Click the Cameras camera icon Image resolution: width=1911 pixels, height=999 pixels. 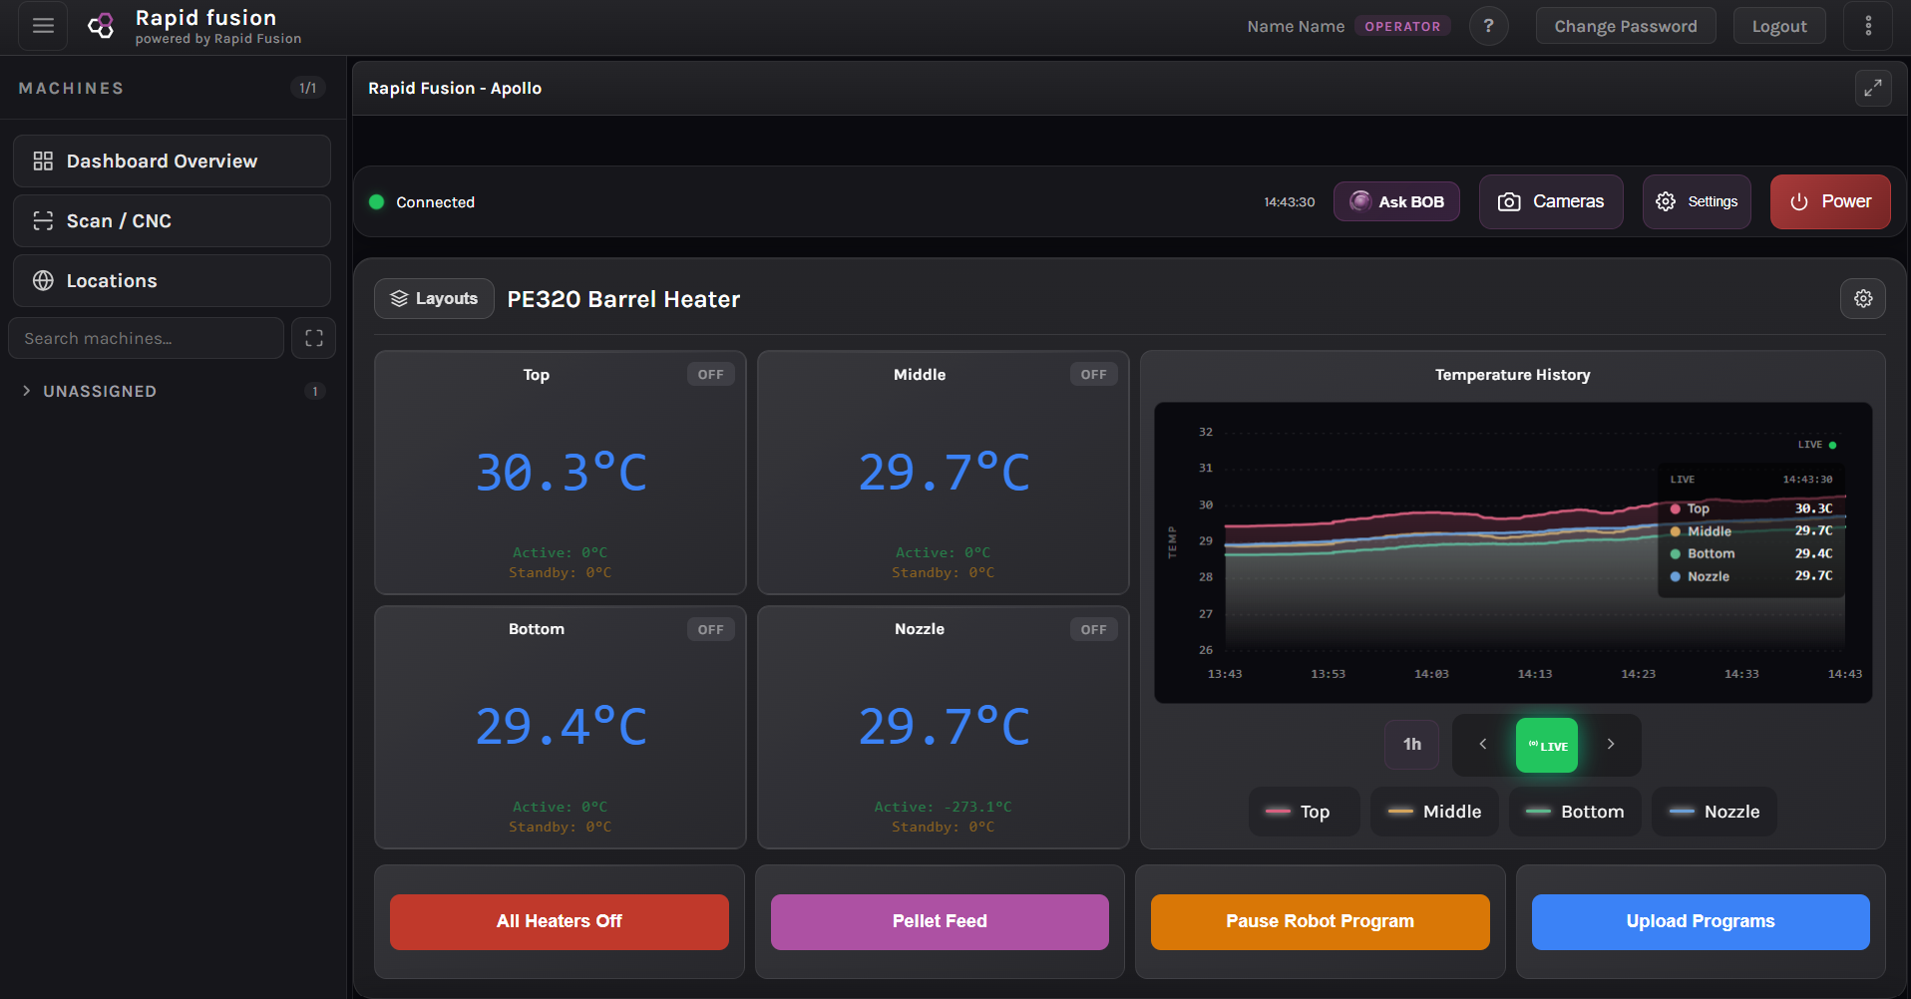click(1509, 201)
